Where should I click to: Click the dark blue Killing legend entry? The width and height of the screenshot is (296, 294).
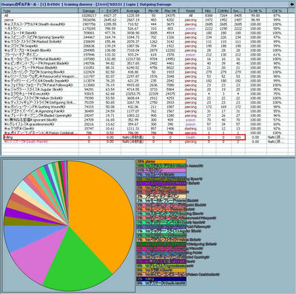(x=161, y=279)
